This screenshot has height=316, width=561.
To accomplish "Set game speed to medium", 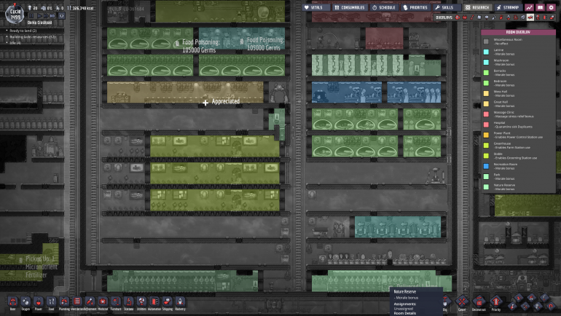I will point(46,16).
